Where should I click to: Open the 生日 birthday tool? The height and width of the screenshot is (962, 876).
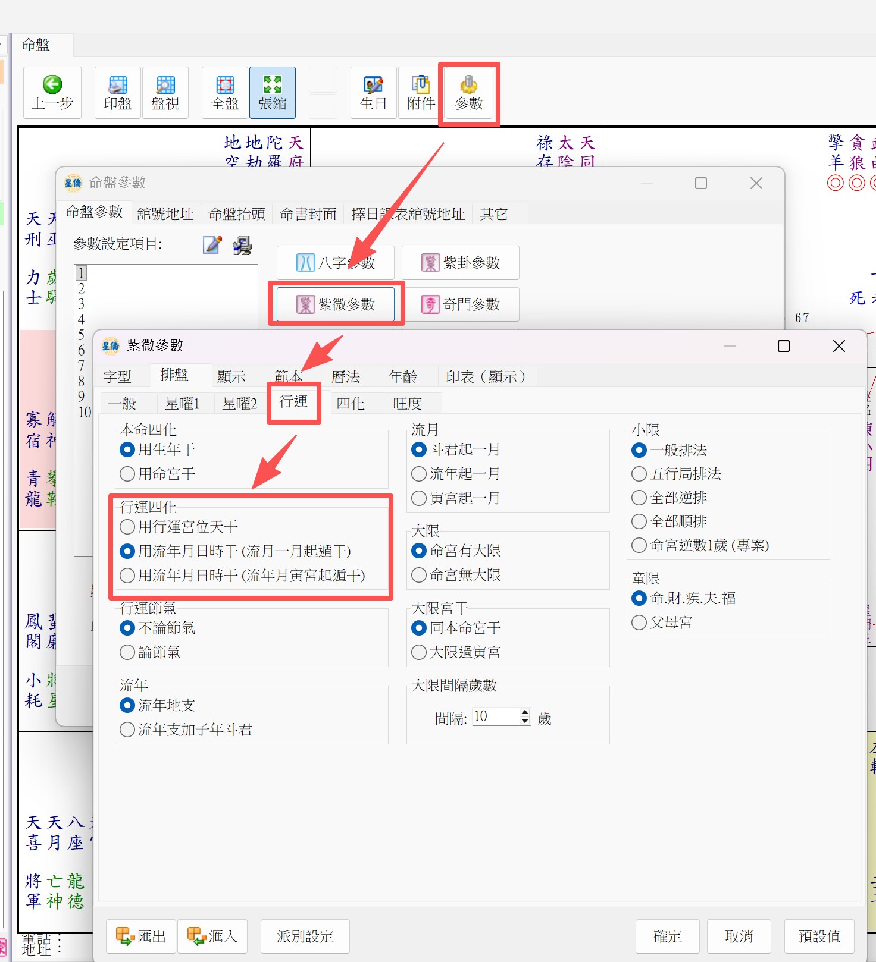[x=373, y=85]
